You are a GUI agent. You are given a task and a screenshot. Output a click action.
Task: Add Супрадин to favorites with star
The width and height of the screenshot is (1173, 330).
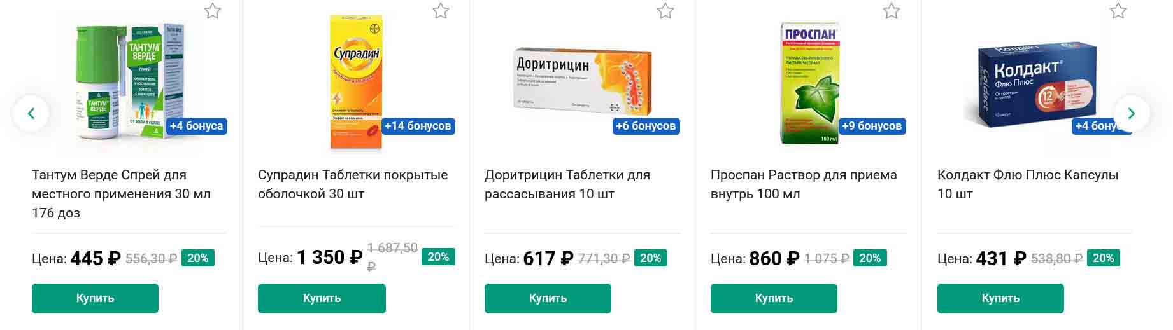pos(441,11)
